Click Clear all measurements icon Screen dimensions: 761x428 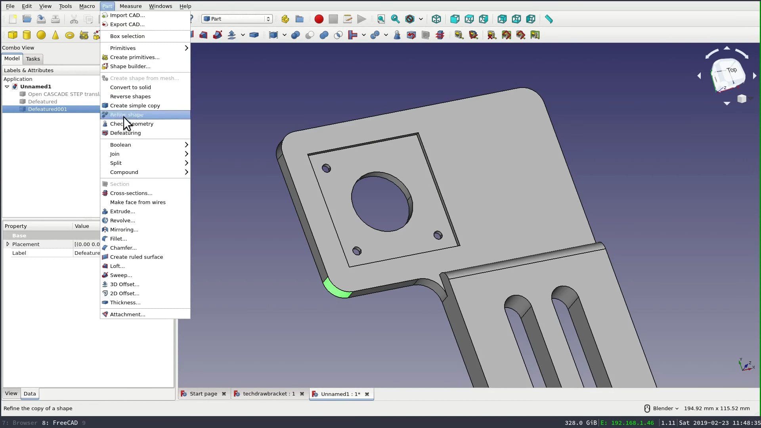tap(492, 35)
